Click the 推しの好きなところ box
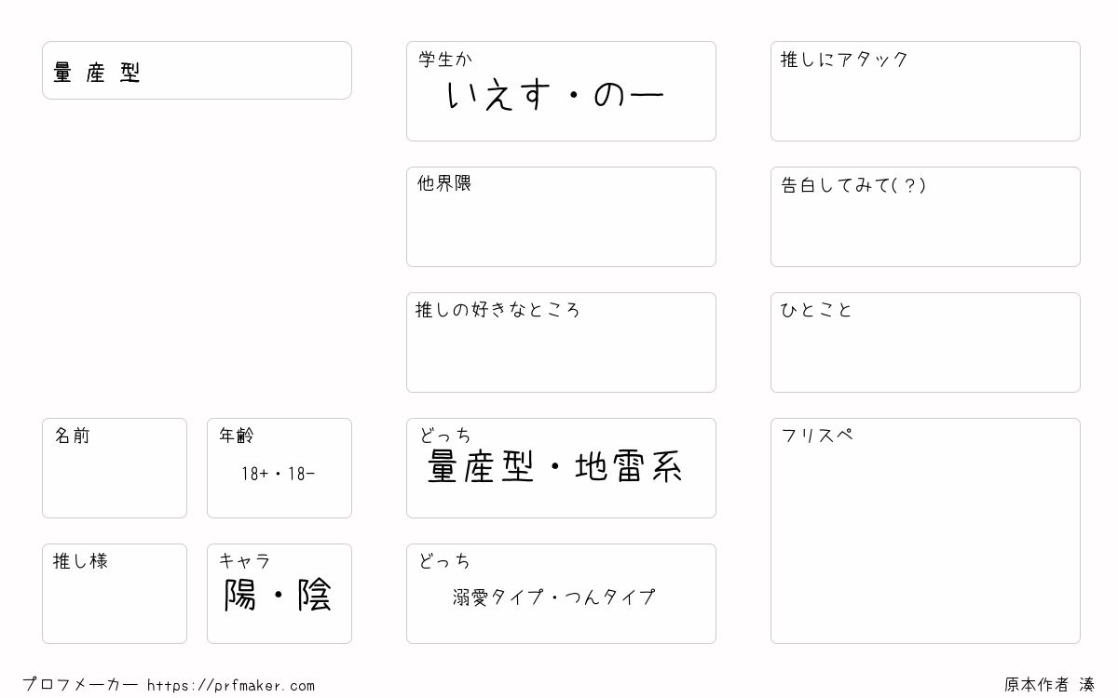The width and height of the screenshot is (1118, 698). click(x=561, y=342)
